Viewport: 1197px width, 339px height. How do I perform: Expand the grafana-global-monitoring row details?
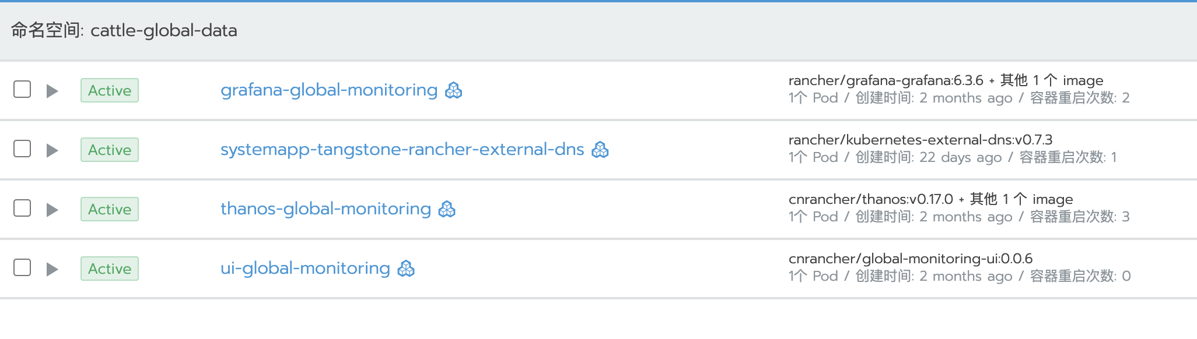[x=52, y=91]
